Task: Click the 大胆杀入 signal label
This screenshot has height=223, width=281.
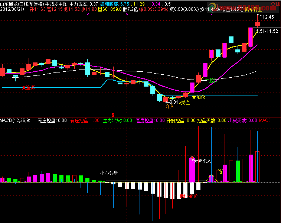Action: 203,161
